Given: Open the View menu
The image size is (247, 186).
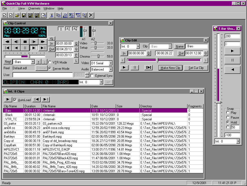Looking at the screenshot, I should [21, 8].
